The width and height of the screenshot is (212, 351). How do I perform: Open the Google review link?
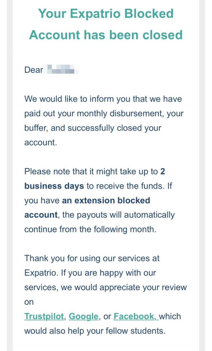click(x=83, y=316)
